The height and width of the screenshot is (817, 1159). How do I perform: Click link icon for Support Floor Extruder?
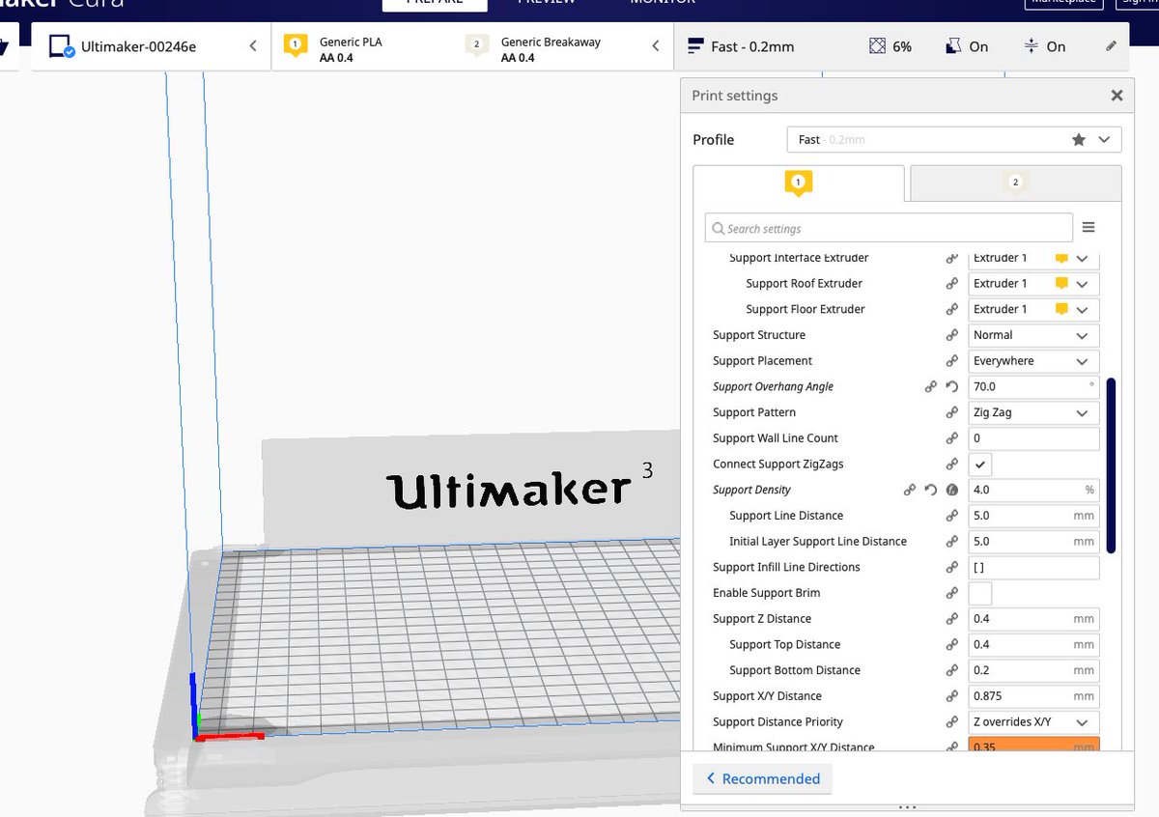coord(952,309)
